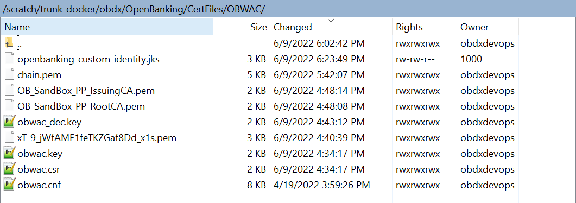Click the OB_SandBox_PP_RootCA.pem file icon

click(10, 106)
